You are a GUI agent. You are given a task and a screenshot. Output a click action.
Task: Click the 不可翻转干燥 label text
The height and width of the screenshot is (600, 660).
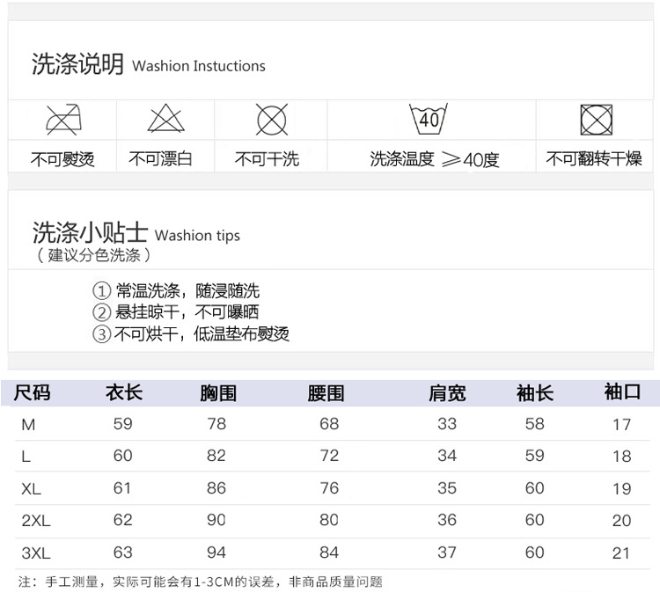point(594,159)
